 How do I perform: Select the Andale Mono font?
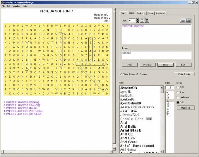136,119
